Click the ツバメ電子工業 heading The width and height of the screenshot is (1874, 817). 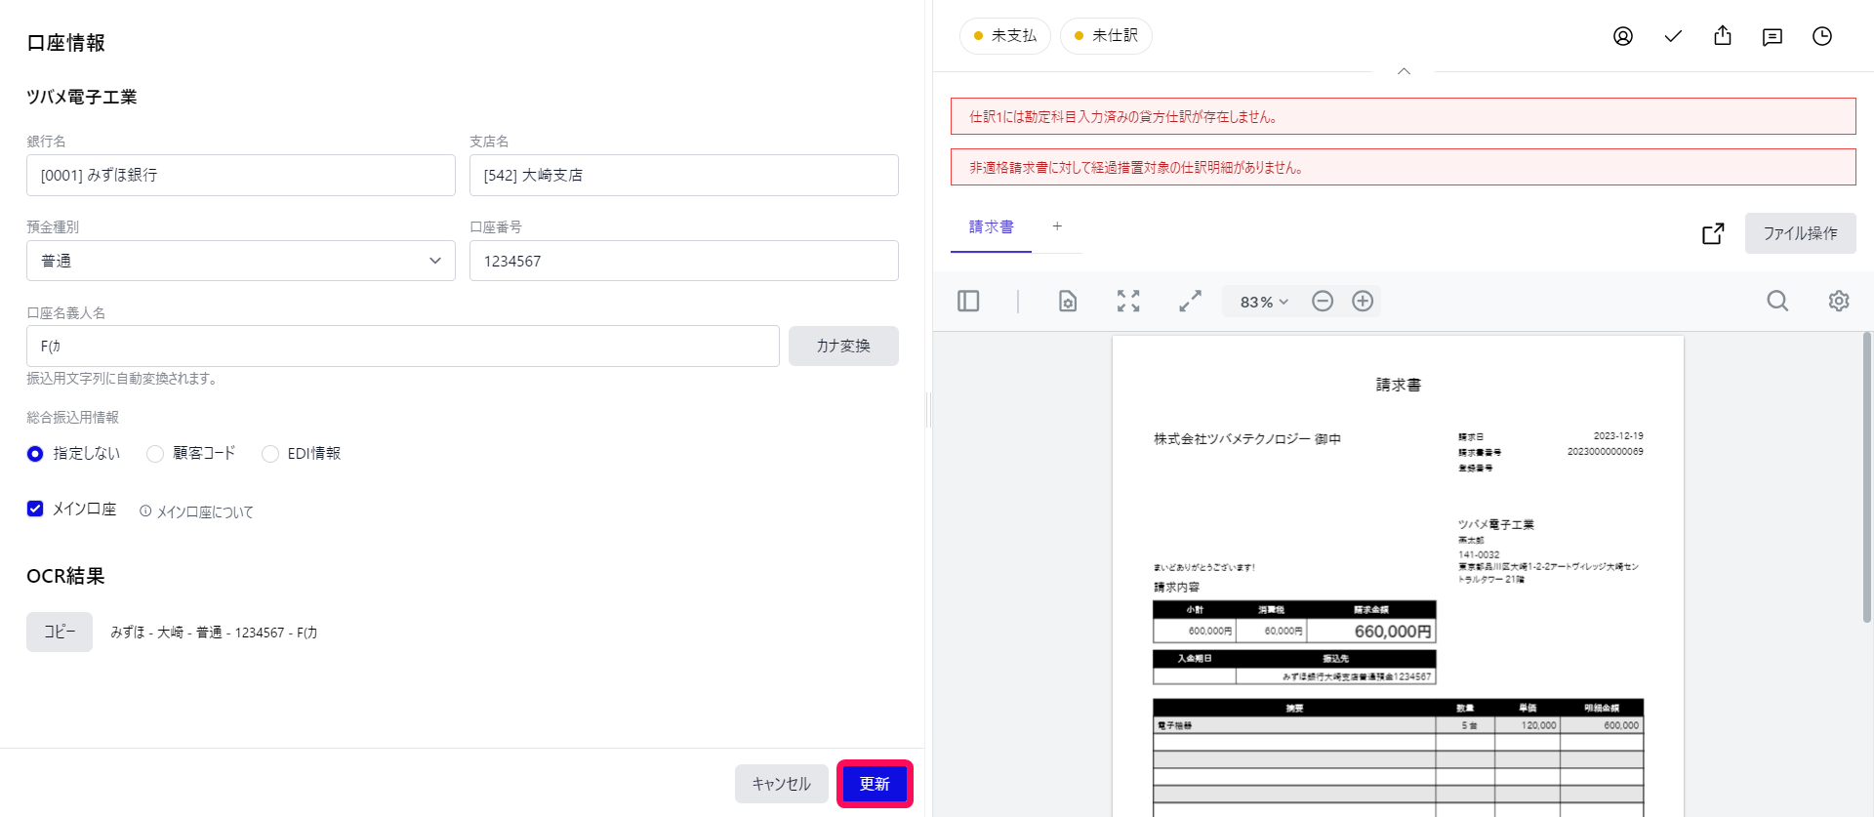82,97
